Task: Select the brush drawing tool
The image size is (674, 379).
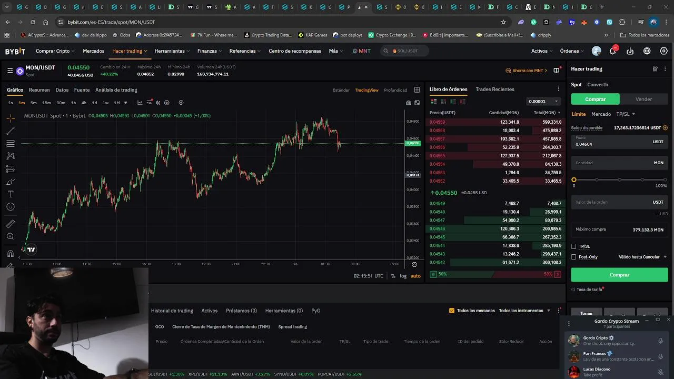Action: [x=11, y=182]
